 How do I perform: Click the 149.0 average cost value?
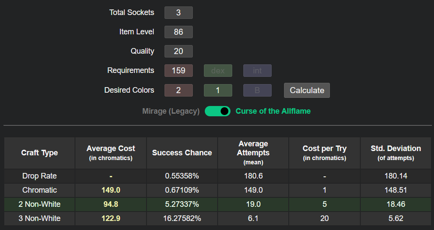click(x=111, y=190)
